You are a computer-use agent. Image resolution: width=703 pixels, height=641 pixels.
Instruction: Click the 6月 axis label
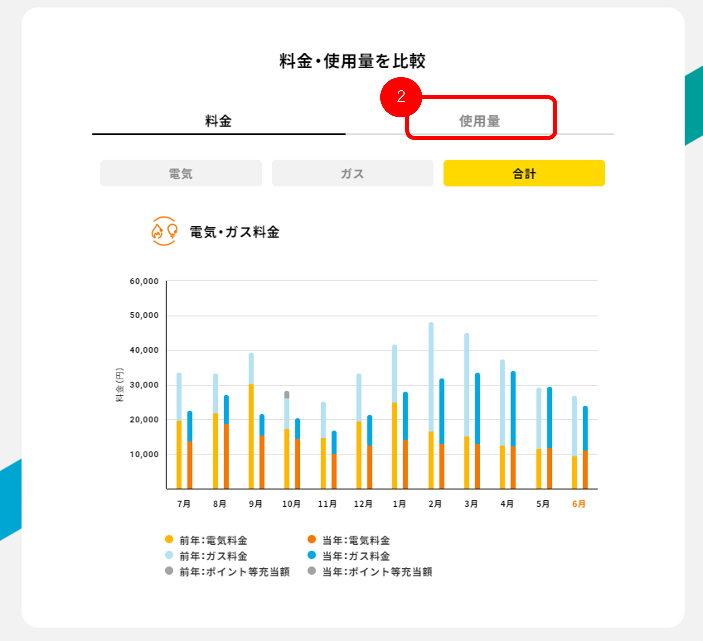point(579,504)
